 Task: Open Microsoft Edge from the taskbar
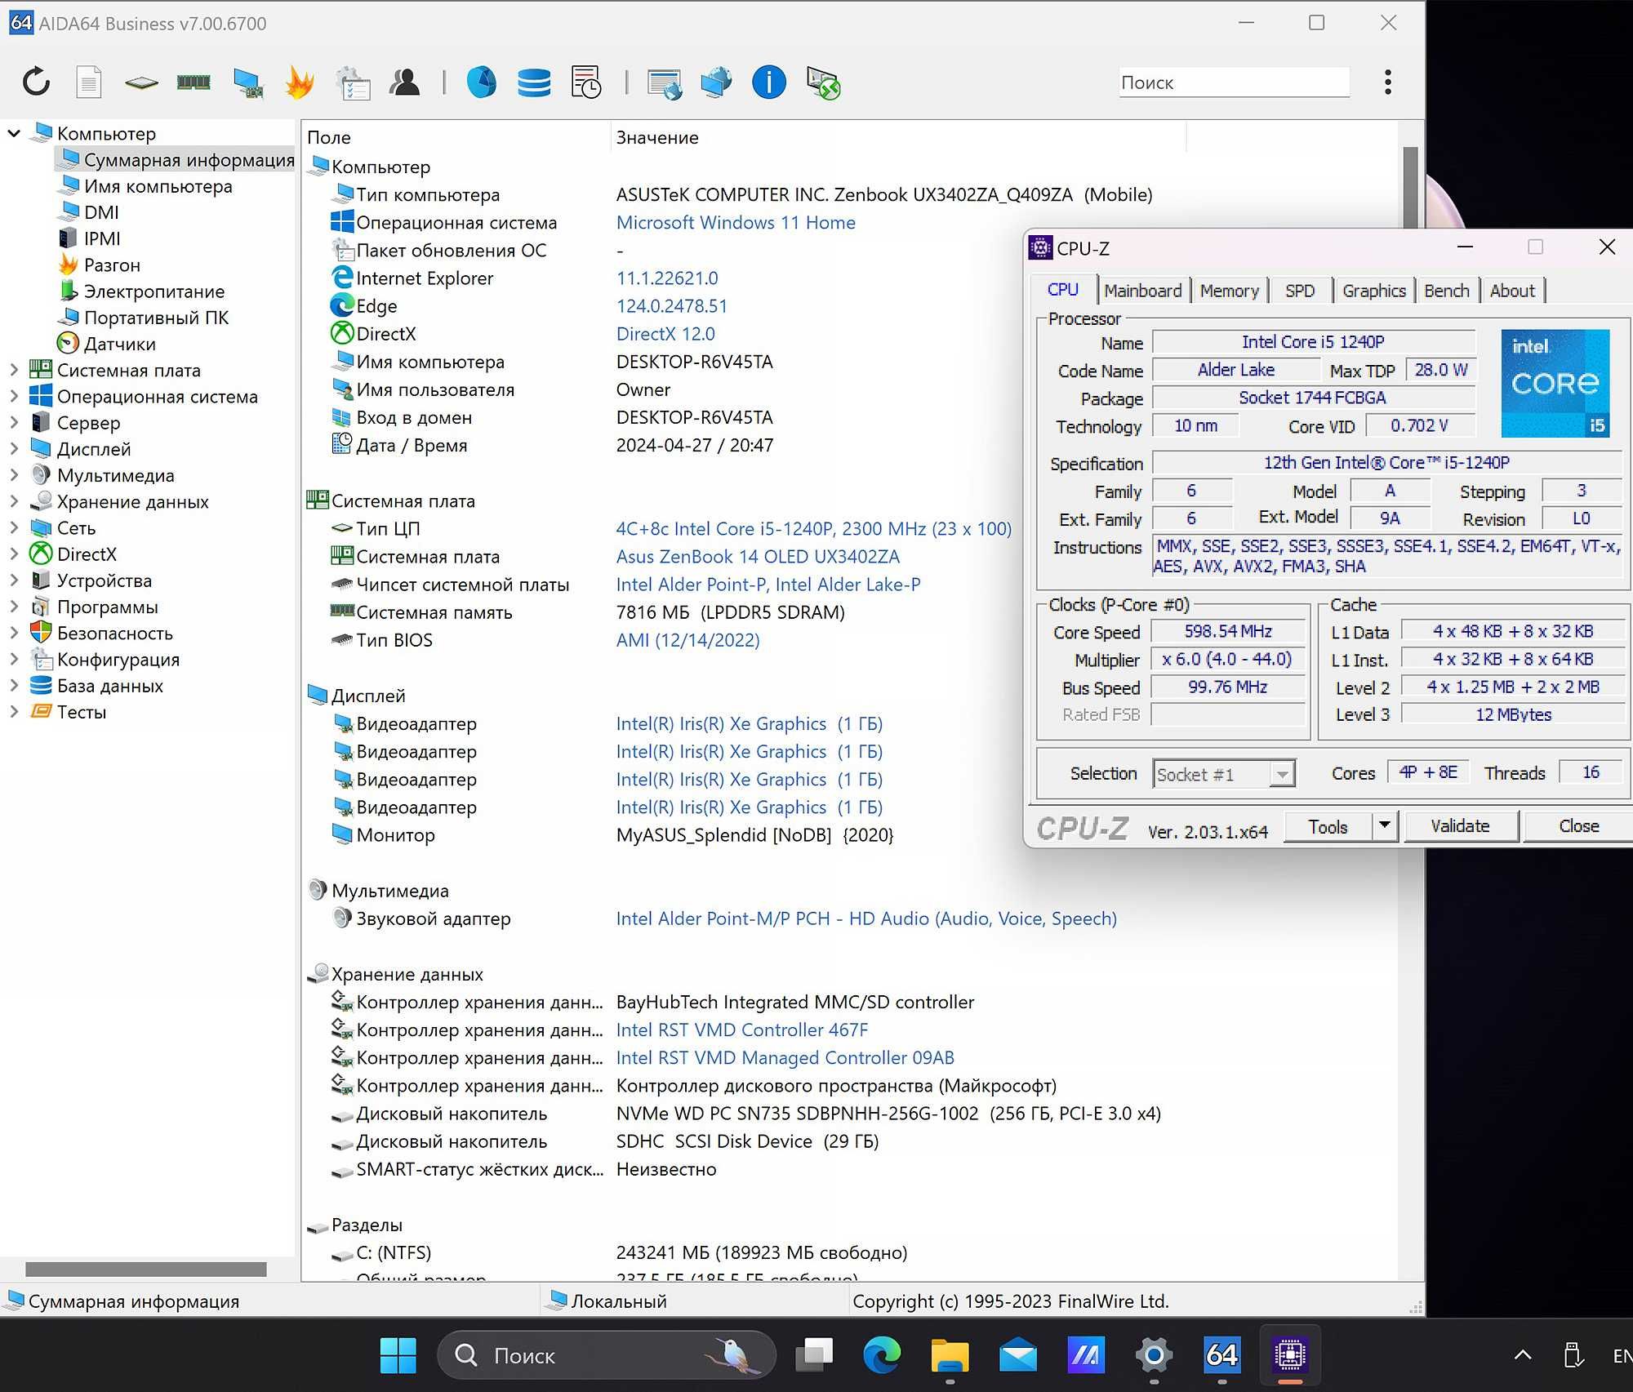click(x=882, y=1356)
